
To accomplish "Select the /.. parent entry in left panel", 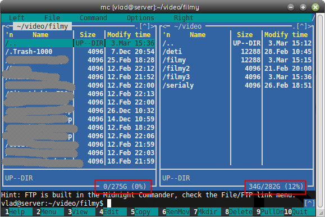I will pyautogui.click(x=80, y=43).
